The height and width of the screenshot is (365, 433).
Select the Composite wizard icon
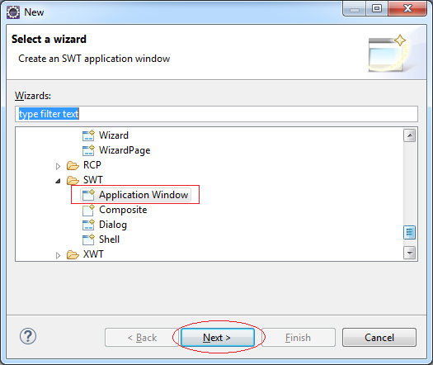(88, 210)
